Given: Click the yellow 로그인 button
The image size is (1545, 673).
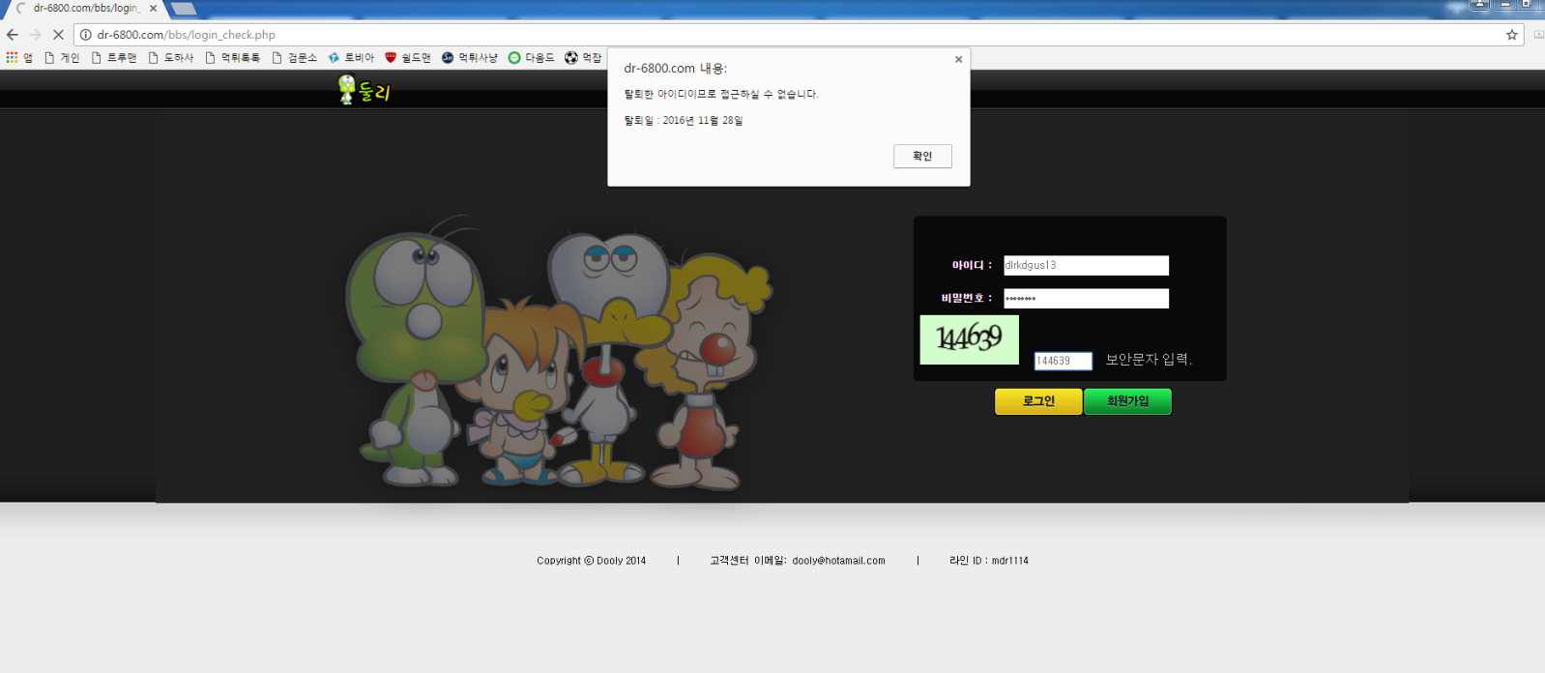Looking at the screenshot, I should (x=1038, y=401).
